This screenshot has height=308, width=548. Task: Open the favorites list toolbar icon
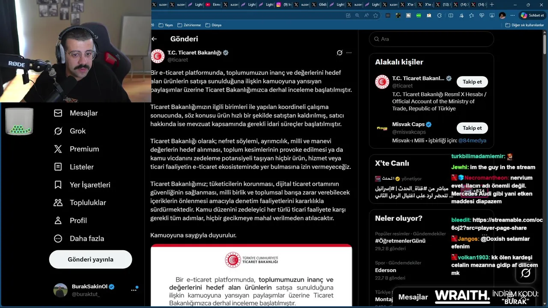(471, 15)
